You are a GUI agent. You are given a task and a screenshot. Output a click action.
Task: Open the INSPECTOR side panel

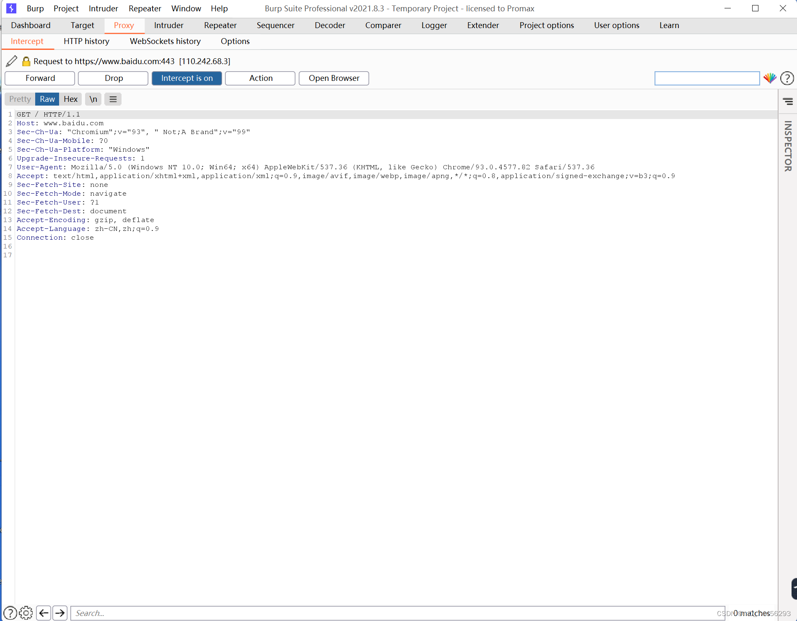tap(788, 146)
